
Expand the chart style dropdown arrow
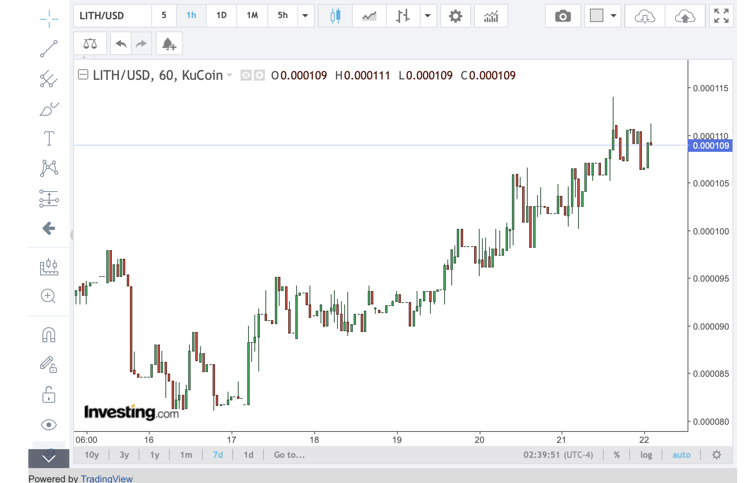coord(428,16)
